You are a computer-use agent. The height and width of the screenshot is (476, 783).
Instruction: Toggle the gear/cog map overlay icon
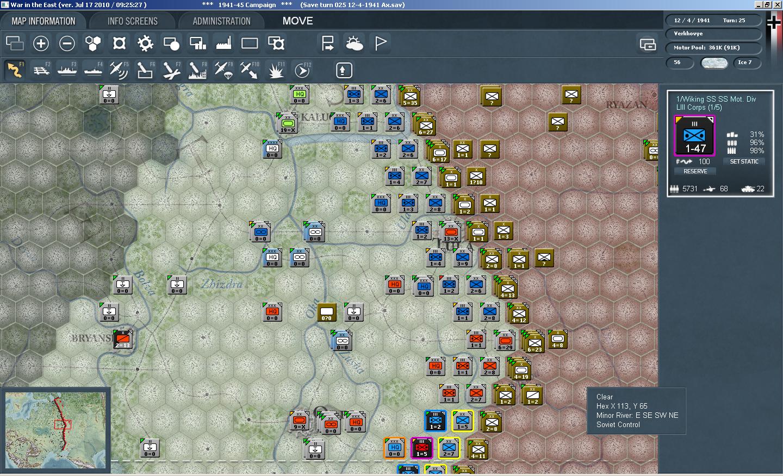click(x=145, y=43)
